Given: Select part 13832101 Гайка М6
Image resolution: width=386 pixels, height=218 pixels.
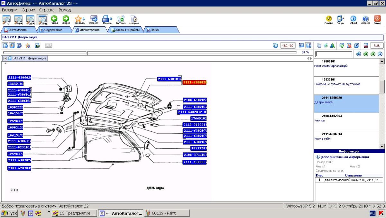Looking at the screenshot, I should (346, 86).
